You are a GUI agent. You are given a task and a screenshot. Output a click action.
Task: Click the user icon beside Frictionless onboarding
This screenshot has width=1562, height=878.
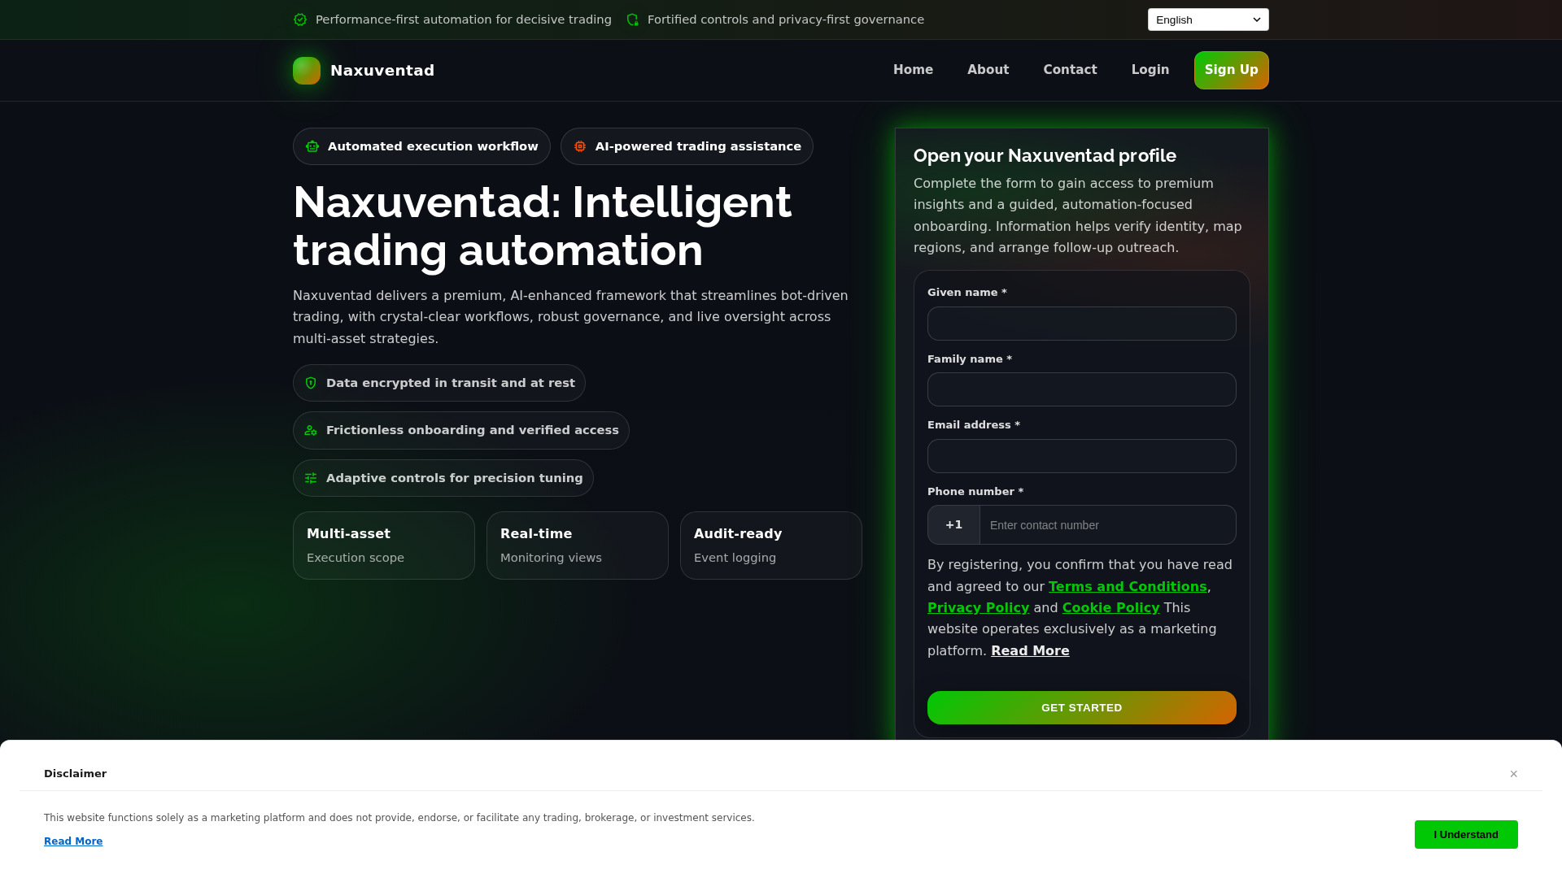tap(311, 431)
